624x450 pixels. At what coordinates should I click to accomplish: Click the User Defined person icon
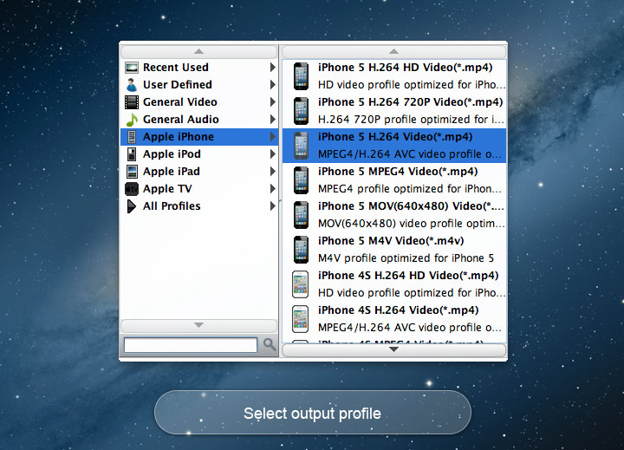[x=132, y=85]
